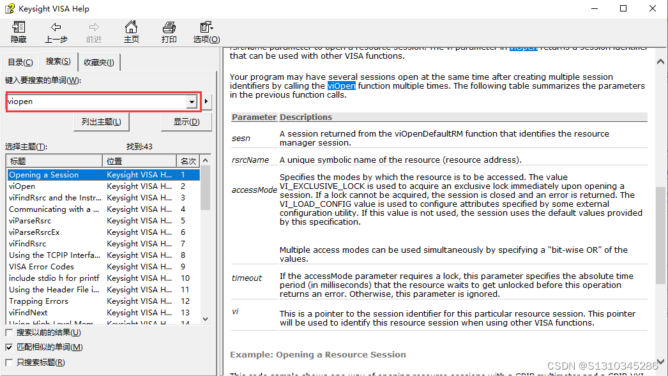Image resolution: width=668 pixels, height=376 pixels.
Task: Click the List Topics (列出主题) button
Action: [x=102, y=122]
